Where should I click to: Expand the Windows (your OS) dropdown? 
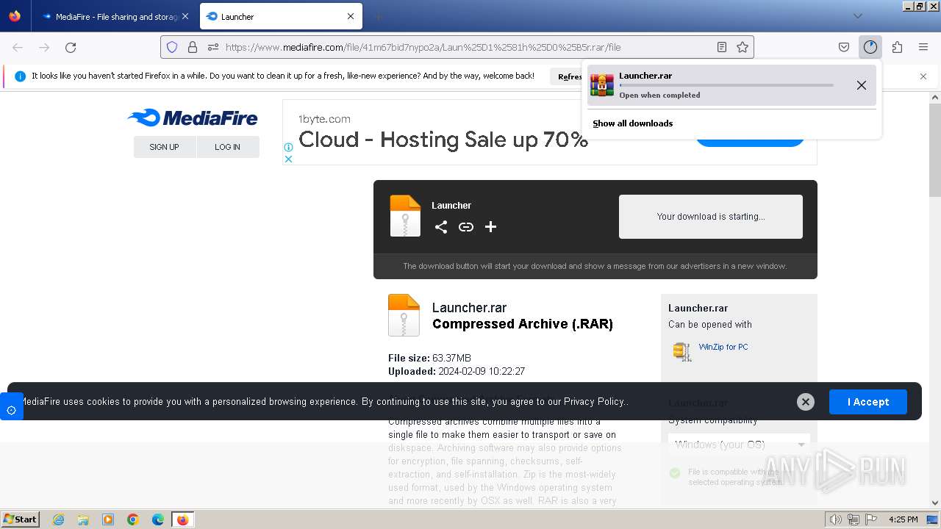click(x=740, y=445)
